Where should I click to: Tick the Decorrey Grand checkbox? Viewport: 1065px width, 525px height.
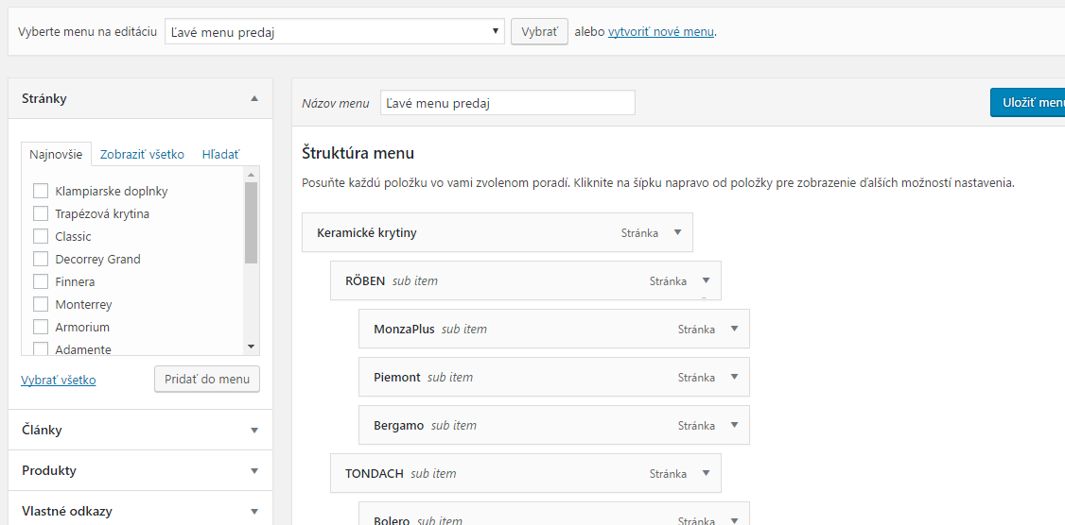tap(41, 259)
